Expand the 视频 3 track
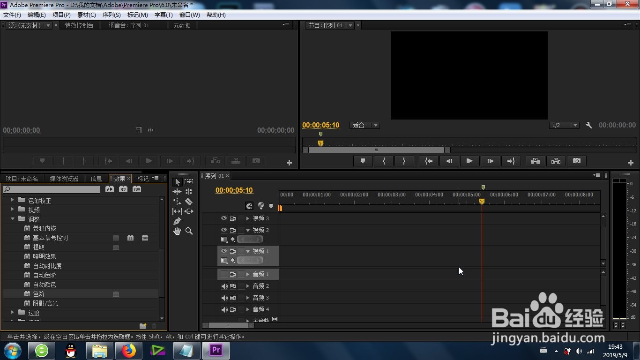Screen dimensions: 640x360 (x=248, y=218)
